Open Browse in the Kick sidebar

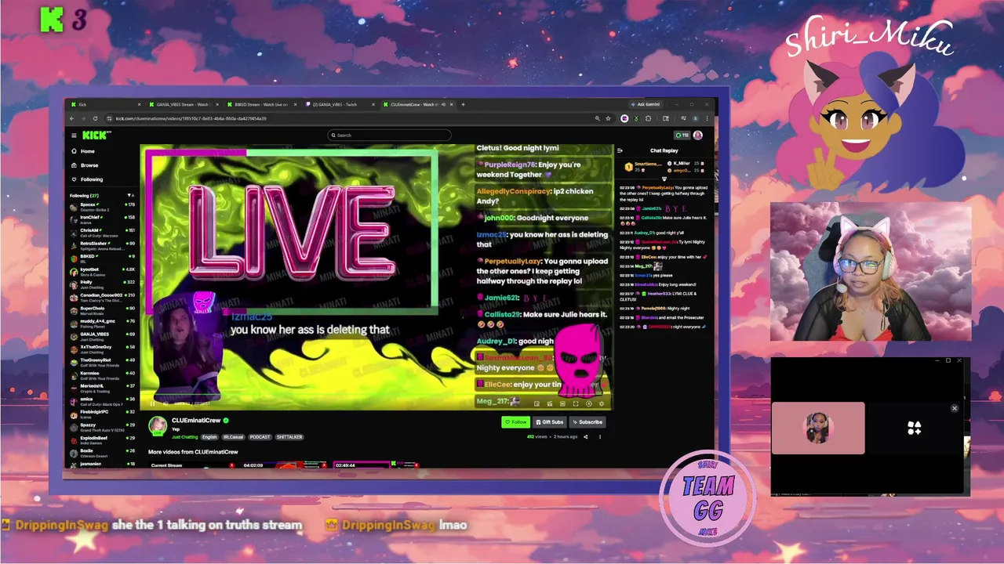(85, 165)
